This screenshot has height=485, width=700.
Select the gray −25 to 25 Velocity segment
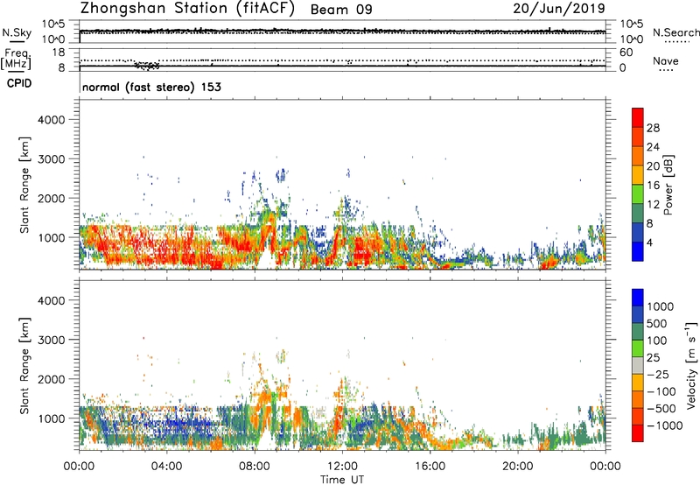pos(638,365)
